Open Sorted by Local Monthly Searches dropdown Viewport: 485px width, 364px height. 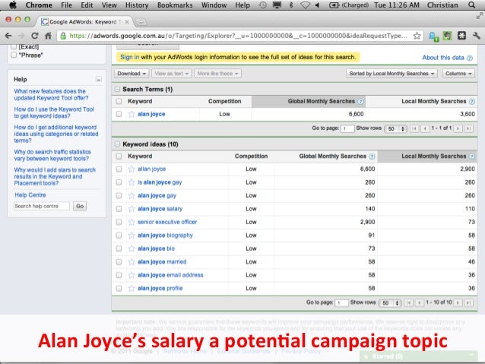391,74
